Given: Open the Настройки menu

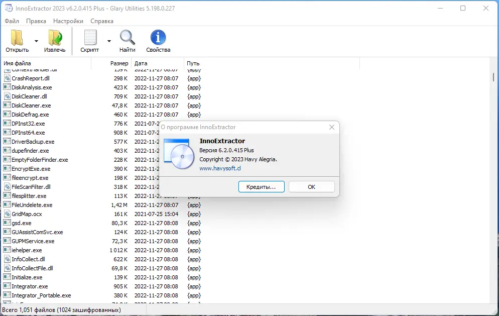Looking at the screenshot, I should coord(68,21).
